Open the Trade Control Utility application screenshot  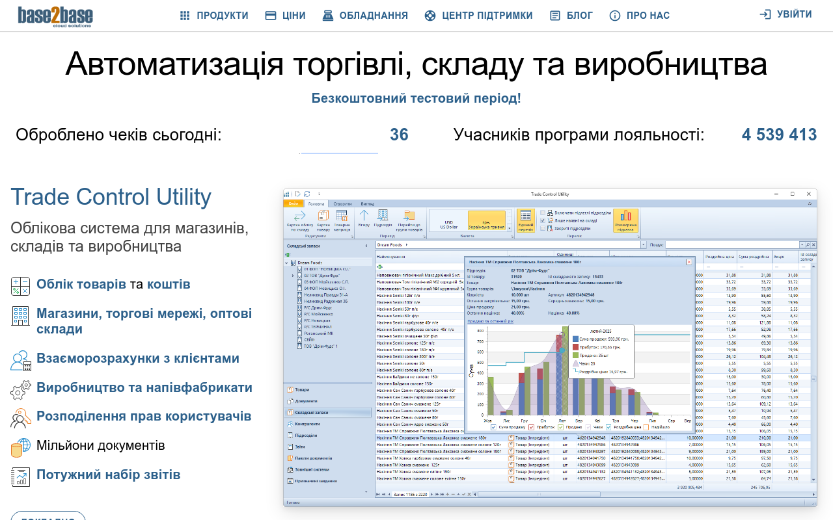[550, 348]
